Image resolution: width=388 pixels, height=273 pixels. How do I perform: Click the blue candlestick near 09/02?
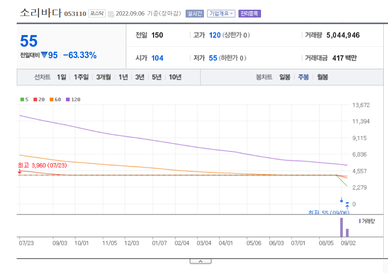pos(341,200)
